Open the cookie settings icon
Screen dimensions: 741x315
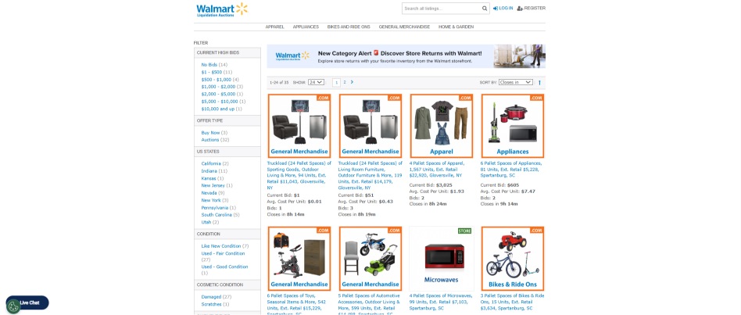click(x=13, y=306)
